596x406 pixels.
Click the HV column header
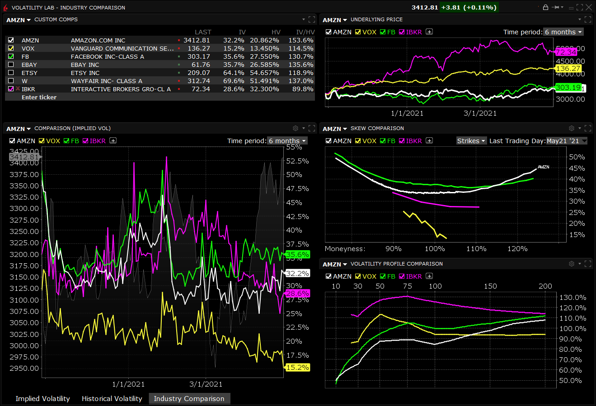pyautogui.click(x=276, y=32)
